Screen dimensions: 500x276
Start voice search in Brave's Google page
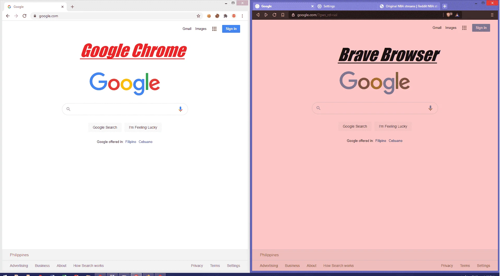tap(430, 108)
